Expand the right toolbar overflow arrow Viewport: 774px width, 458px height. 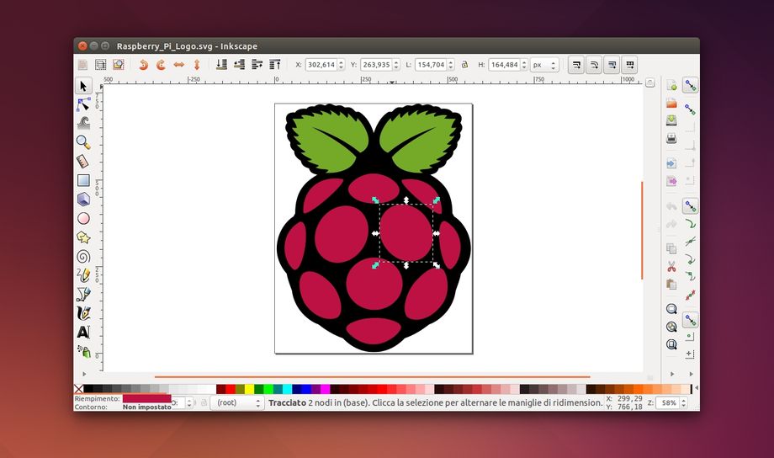(x=671, y=374)
